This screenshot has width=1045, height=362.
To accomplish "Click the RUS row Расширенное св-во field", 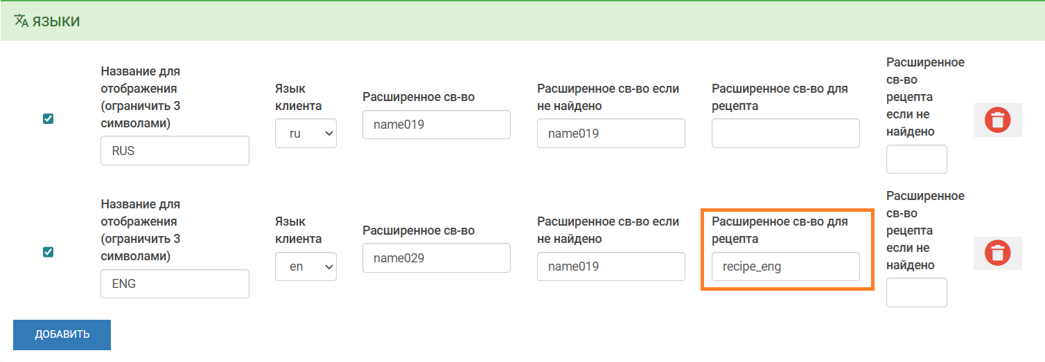I will (436, 125).
